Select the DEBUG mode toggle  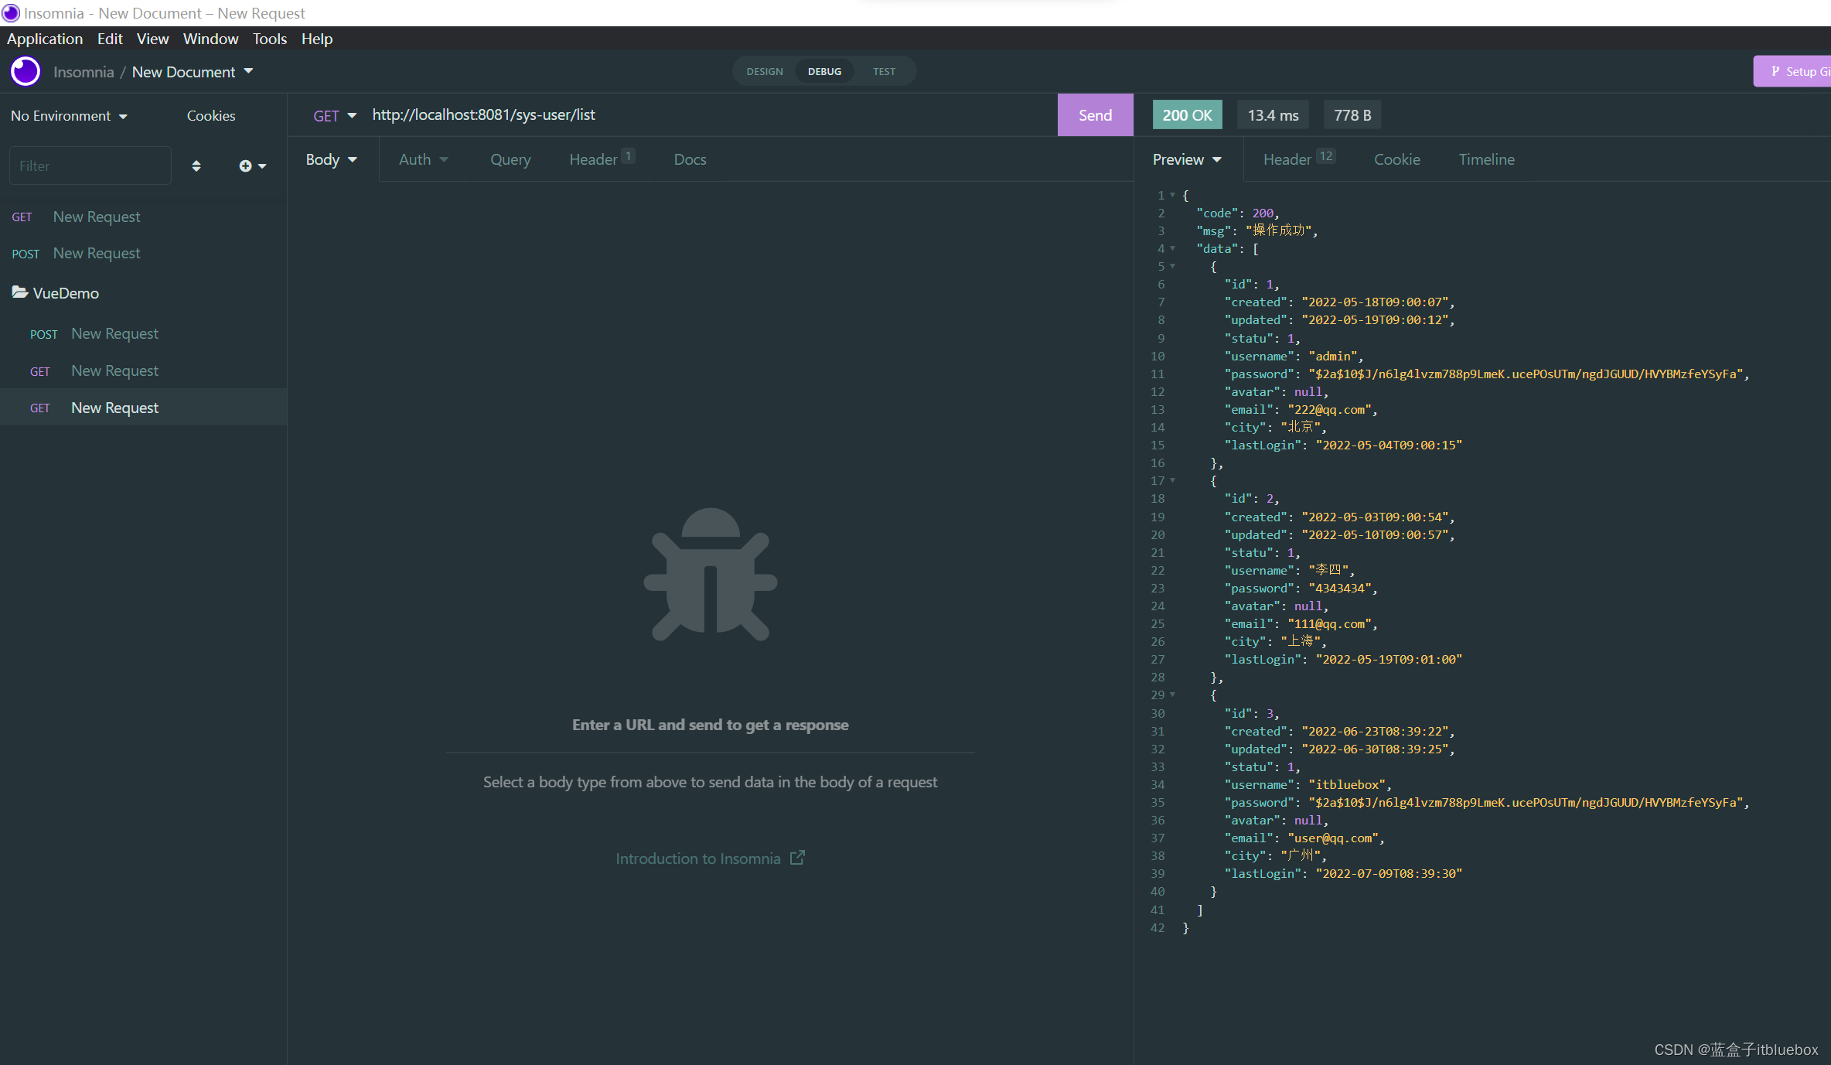pyautogui.click(x=824, y=71)
